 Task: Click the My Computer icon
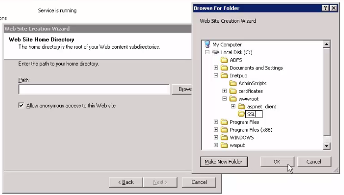tap(207, 44)
